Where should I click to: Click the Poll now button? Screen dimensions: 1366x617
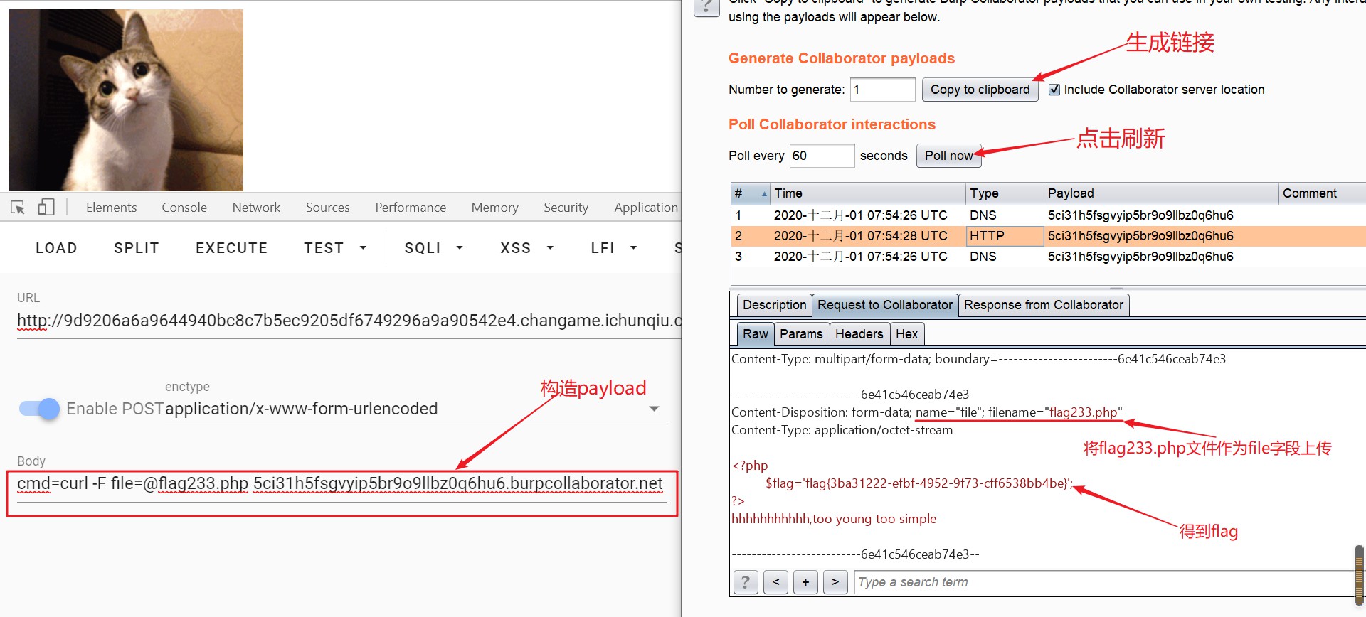click(x=948, y=156)
